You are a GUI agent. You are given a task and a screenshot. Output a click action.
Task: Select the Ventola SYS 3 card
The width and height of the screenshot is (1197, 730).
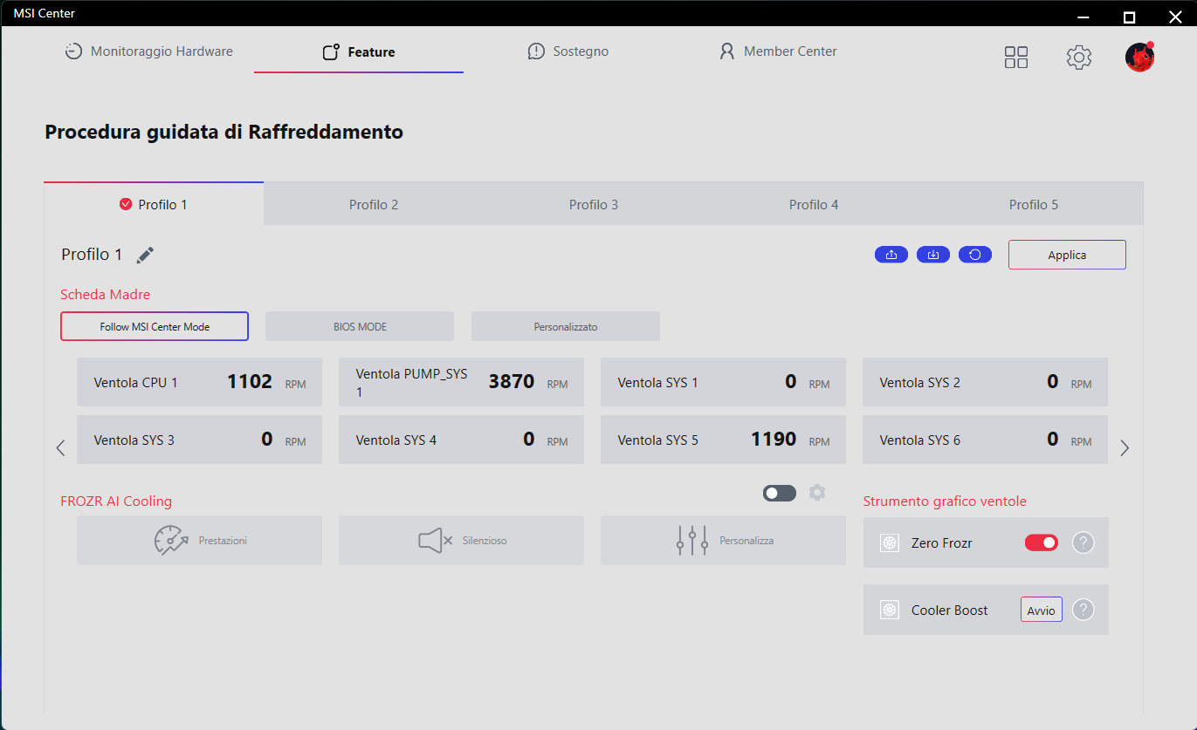(199, 440)
